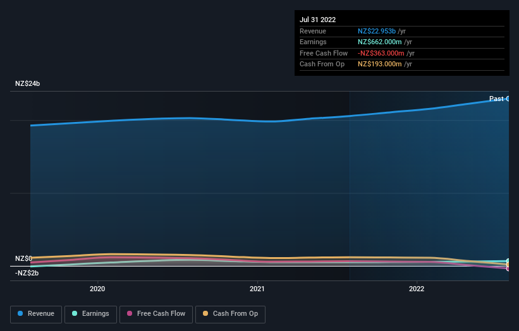519x331 pixels.
Task: Click the Revenue row label in tooltip
Action: click(313, 31)
